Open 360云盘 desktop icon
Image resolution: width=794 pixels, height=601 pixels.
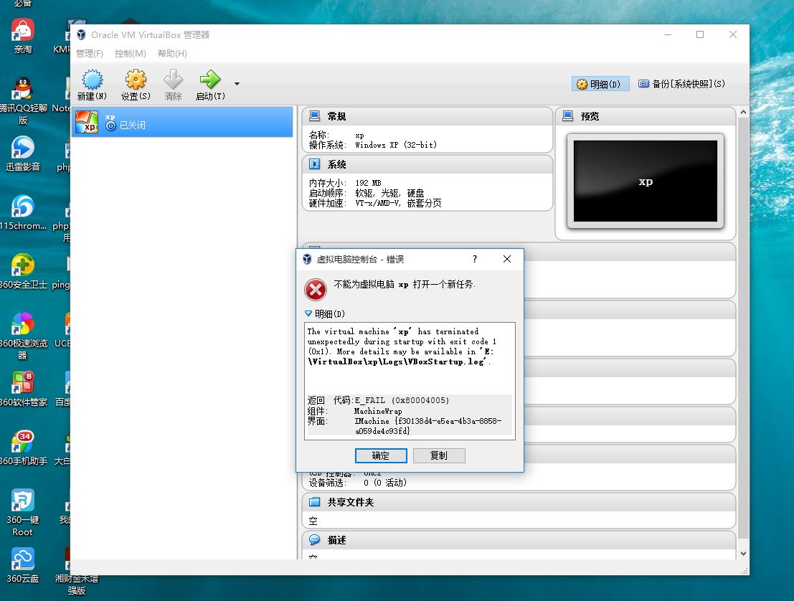[23, 565]
